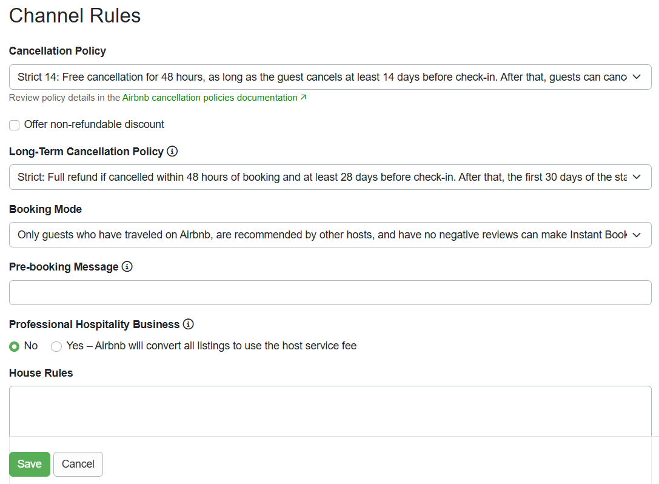Screen dimensions: 659x484
Task: Open the Airbnb cancellation policies documentation link
Action: [x=210, y=98]
